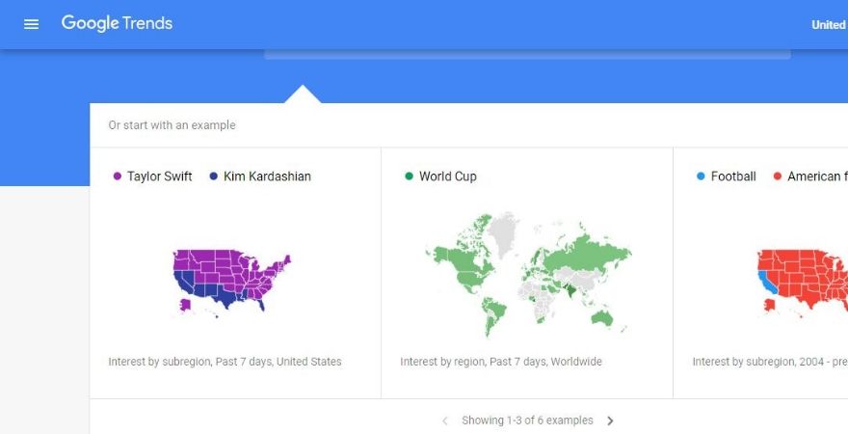
Task: Select the Football label in third card
Action: [x=733, y=176]
